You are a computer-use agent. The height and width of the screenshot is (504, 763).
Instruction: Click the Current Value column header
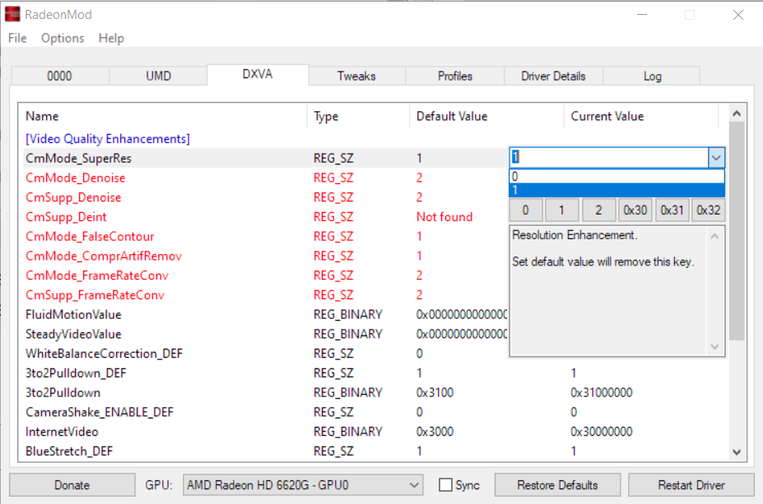click(641, 116)
